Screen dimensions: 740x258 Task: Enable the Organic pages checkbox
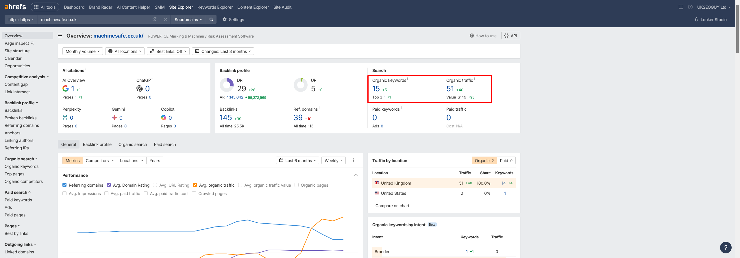pos(297,185)
